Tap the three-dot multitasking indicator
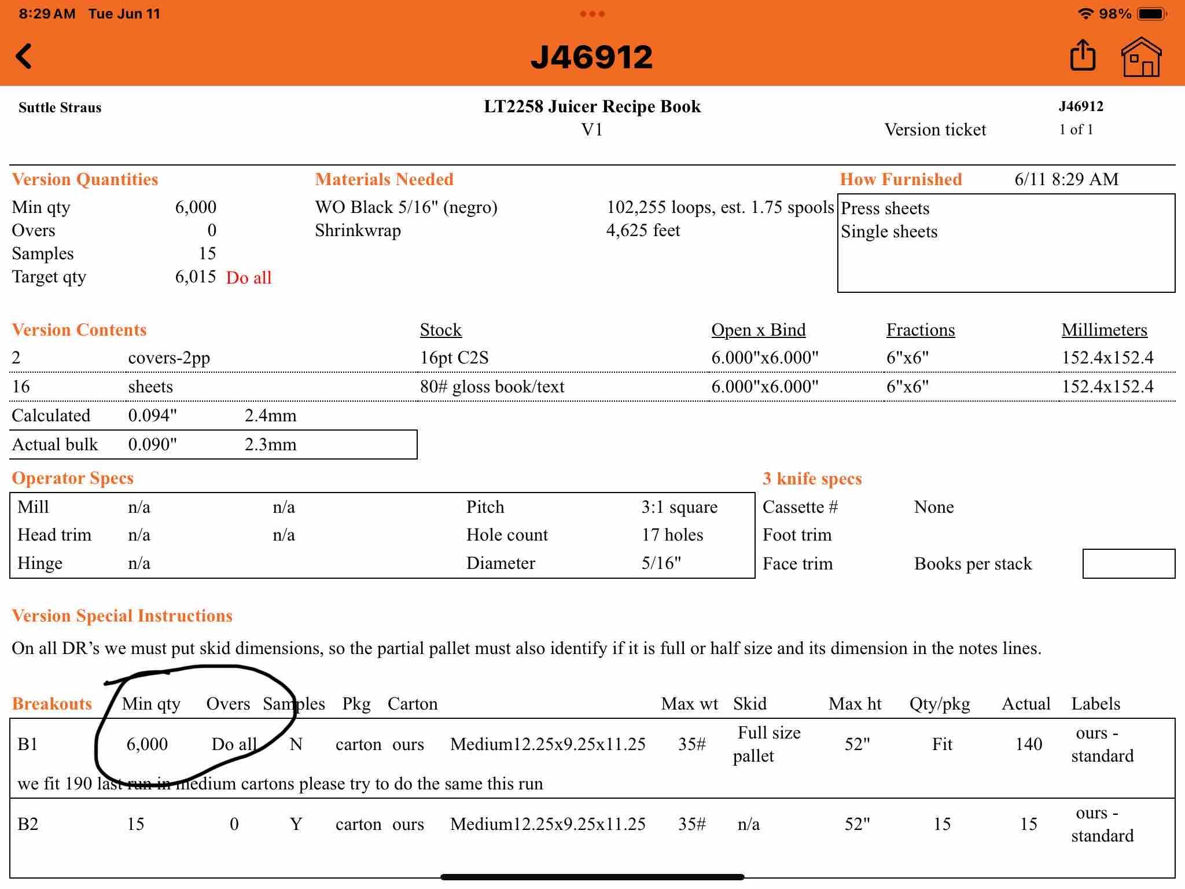This screenshot has width=1185, height=889. tap(592, 14)
